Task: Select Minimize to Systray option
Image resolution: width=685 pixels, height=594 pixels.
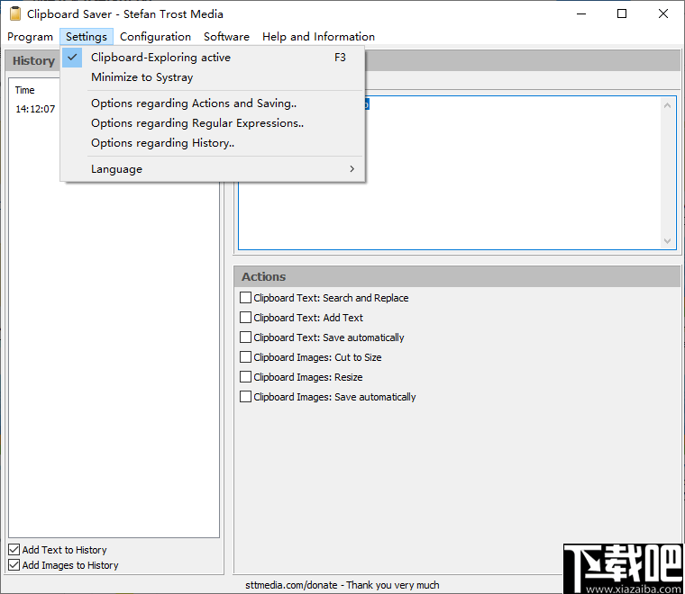Action: point(213,77)
